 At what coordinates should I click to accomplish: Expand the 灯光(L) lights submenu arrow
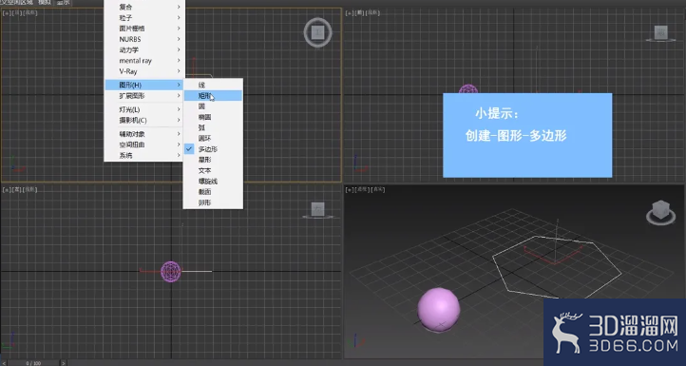(179, 109)
